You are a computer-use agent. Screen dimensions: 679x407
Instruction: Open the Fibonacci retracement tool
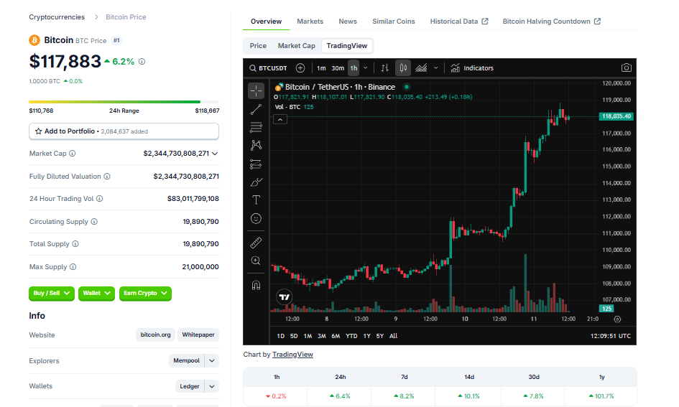(256, 127)
